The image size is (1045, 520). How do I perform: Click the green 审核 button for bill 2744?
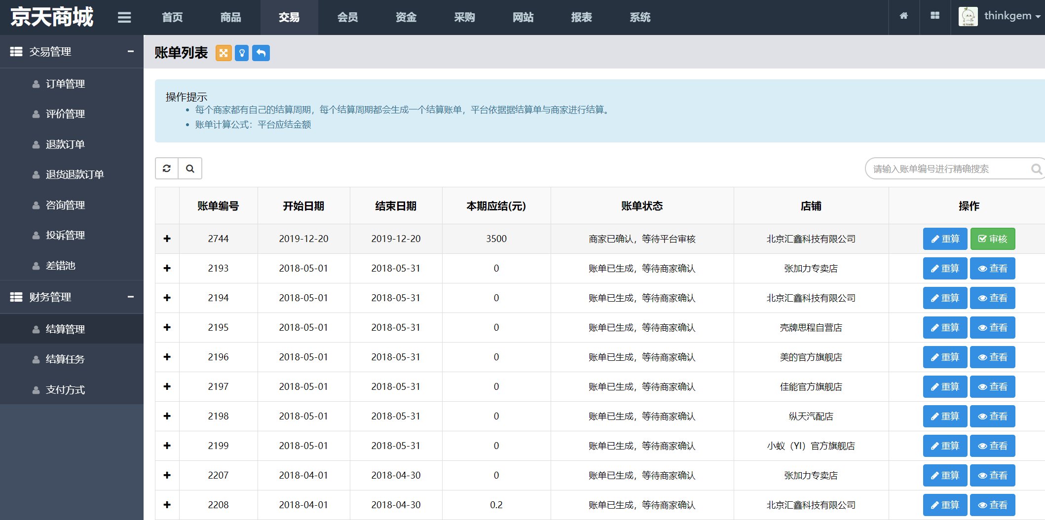click(x=993, y=239)
